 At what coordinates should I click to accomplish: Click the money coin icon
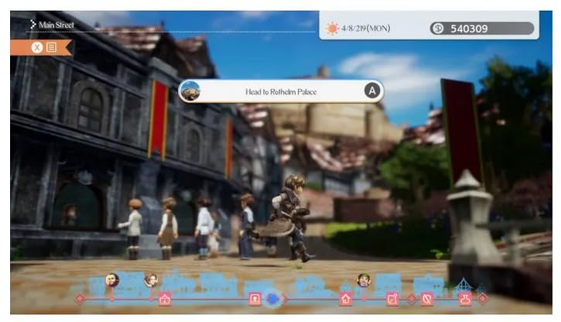[438, 29]
